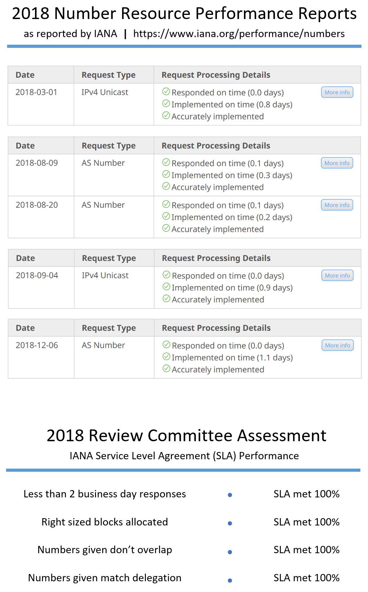Select the 2018-09-04 date cell

click(x=37, y=276)
